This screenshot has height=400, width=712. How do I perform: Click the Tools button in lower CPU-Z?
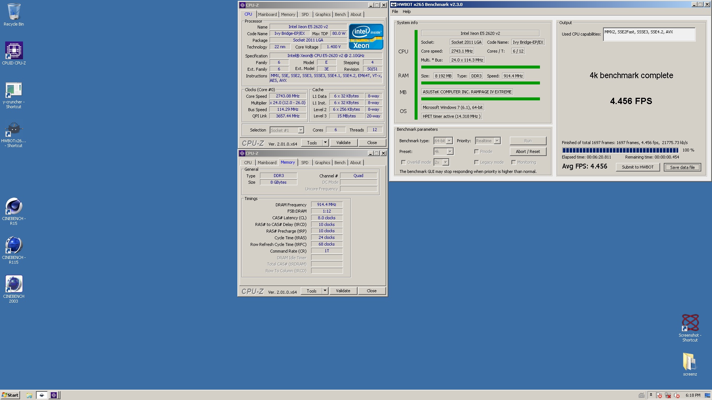pos(311,291)
